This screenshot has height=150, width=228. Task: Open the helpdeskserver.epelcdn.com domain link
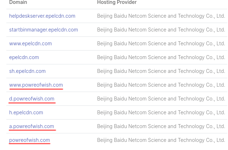click(x=42, y=16)
